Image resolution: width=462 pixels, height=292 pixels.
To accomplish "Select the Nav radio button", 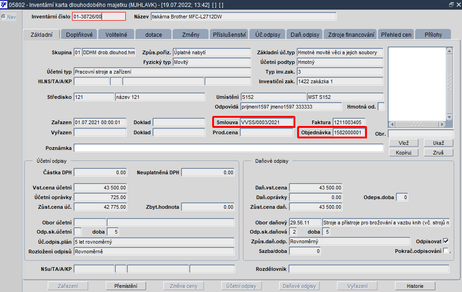I will tap(4, 17).
